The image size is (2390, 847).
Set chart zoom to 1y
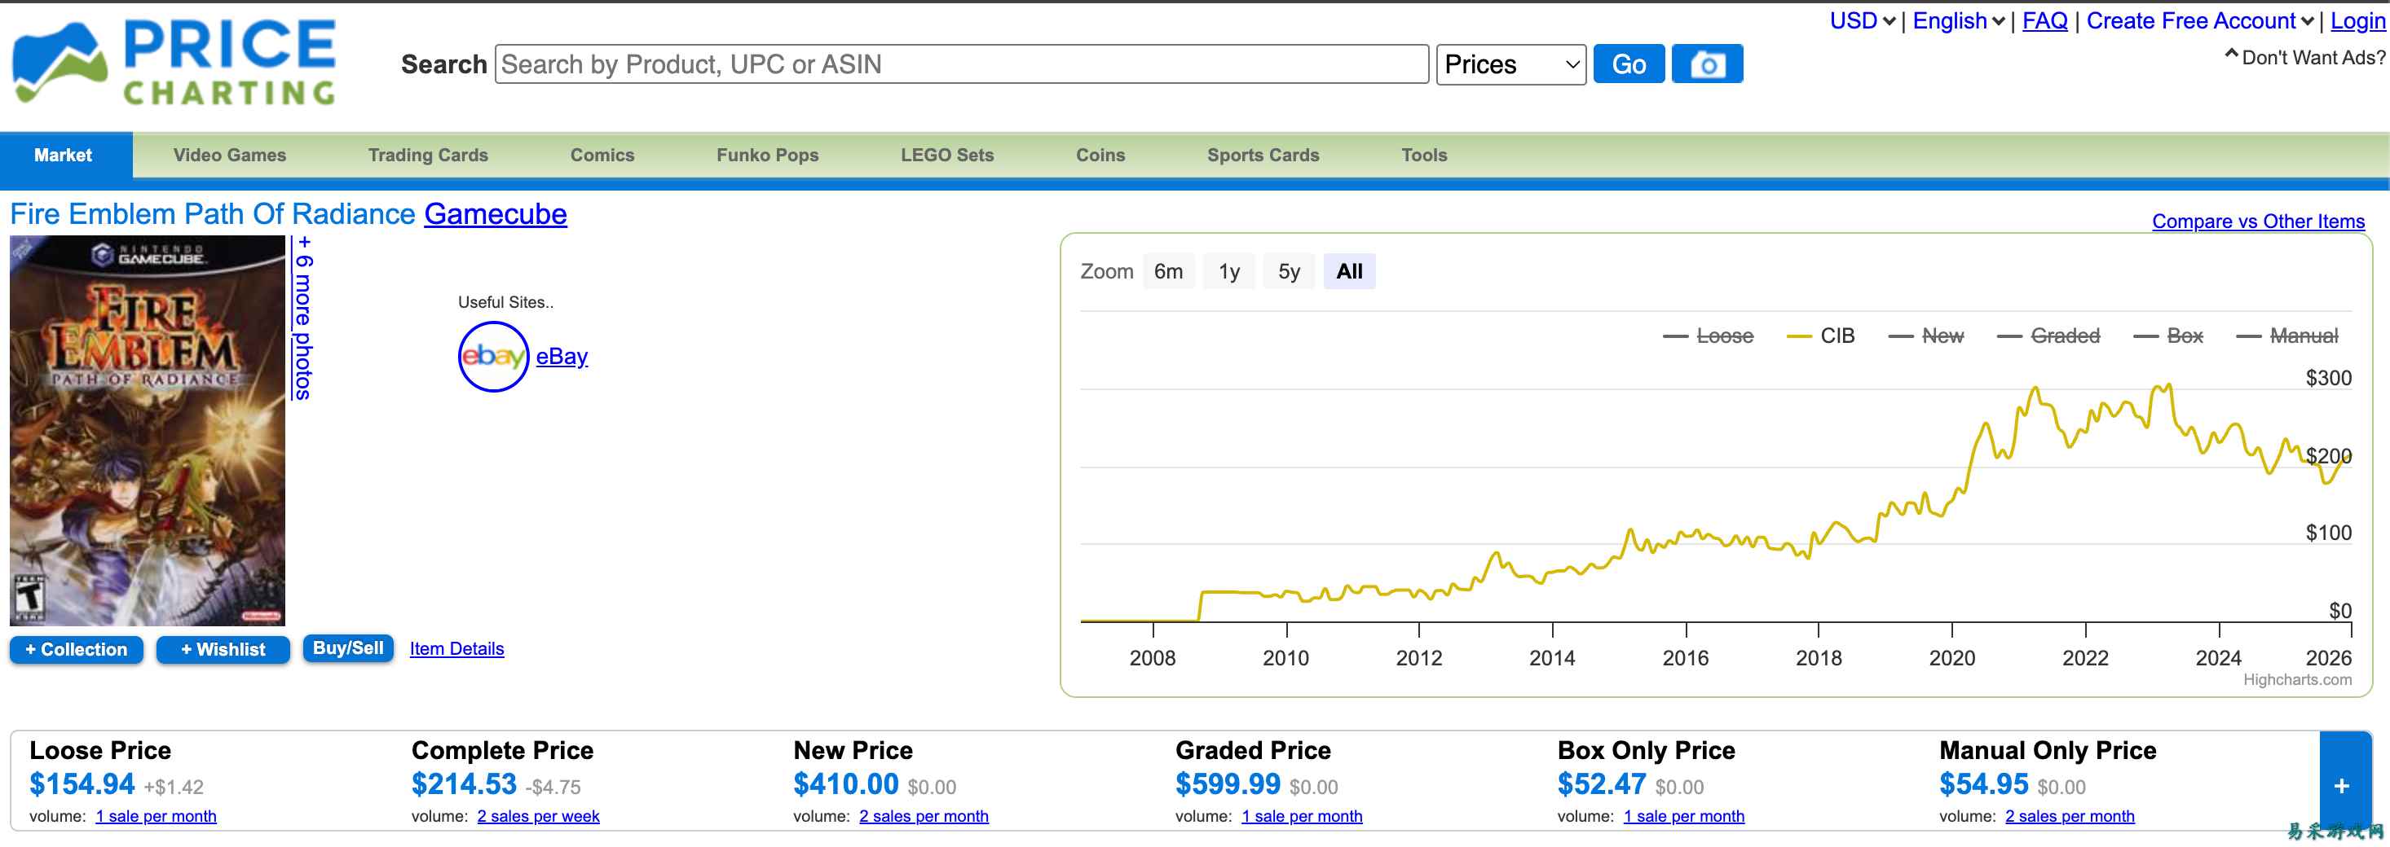pyautogui.click(x=1228, y=271)
